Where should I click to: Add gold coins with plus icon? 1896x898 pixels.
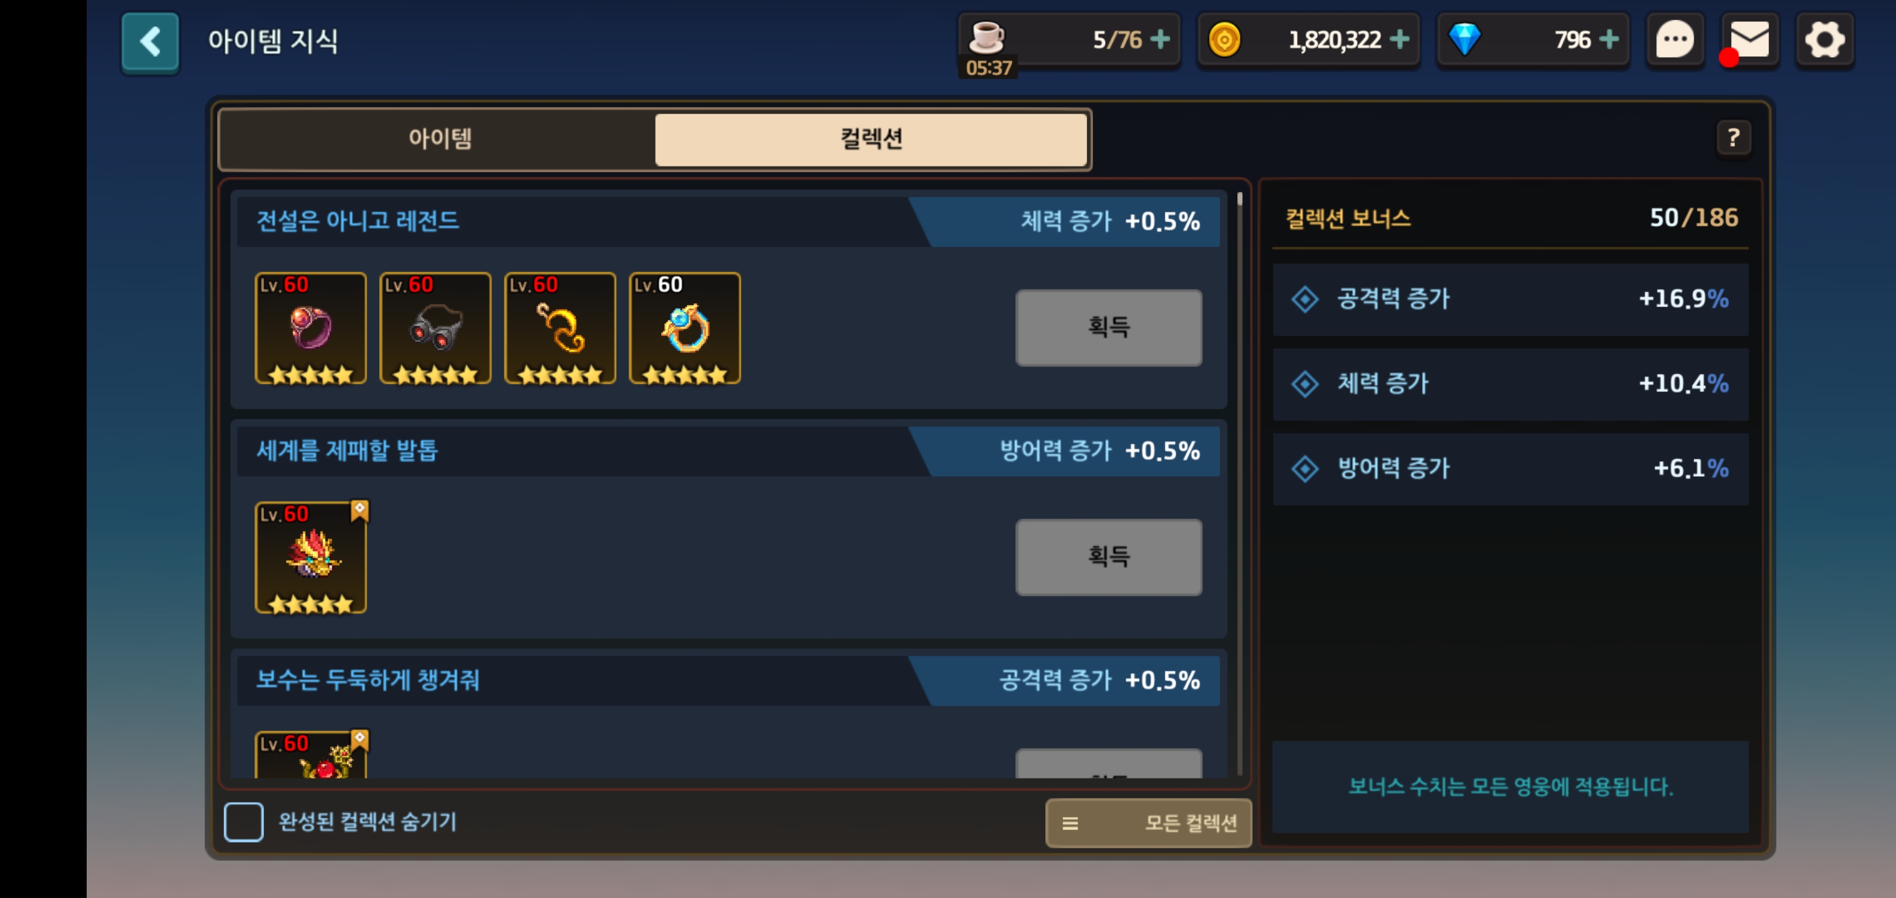click(1400, 39)
